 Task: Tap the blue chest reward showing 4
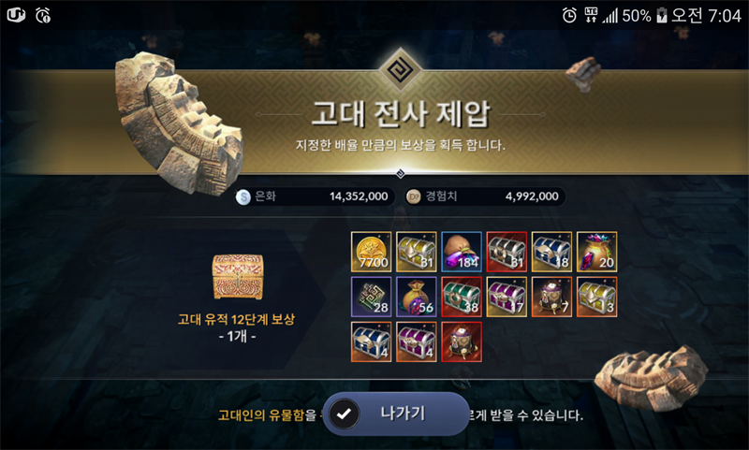371,341
